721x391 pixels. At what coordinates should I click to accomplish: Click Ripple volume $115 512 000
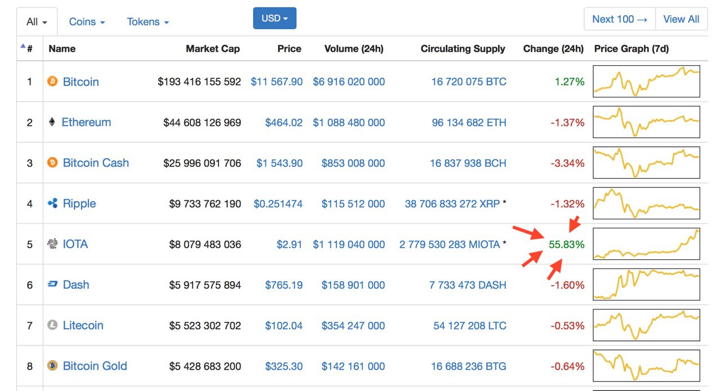(353, 204)
